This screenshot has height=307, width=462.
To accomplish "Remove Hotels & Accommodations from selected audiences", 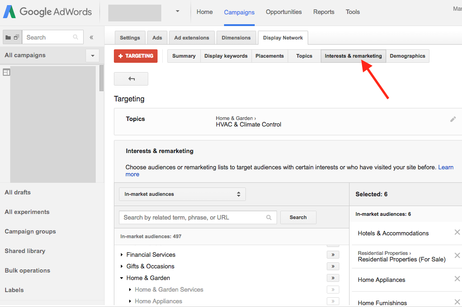I will [x=457, y=233].
